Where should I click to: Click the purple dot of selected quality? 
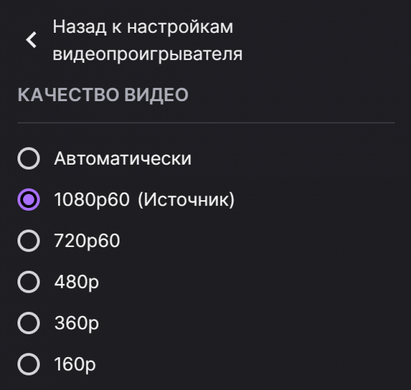(x=28, y=200)
